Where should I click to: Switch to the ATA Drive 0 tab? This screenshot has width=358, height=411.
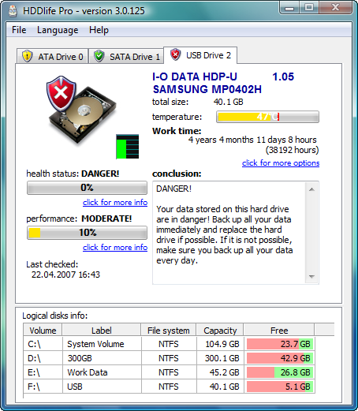(53, 56)
